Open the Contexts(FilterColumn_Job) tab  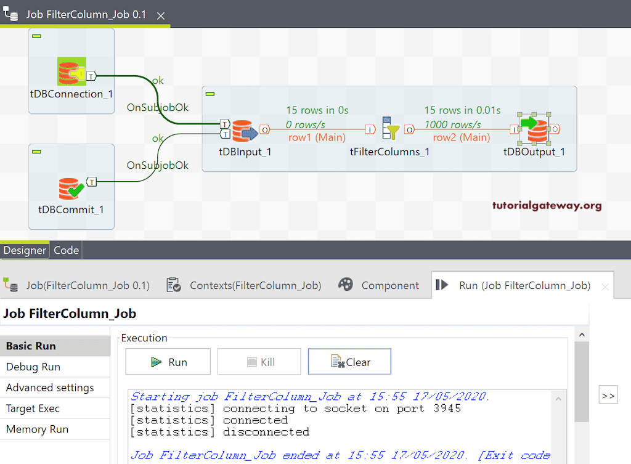(x=255, y=285)
